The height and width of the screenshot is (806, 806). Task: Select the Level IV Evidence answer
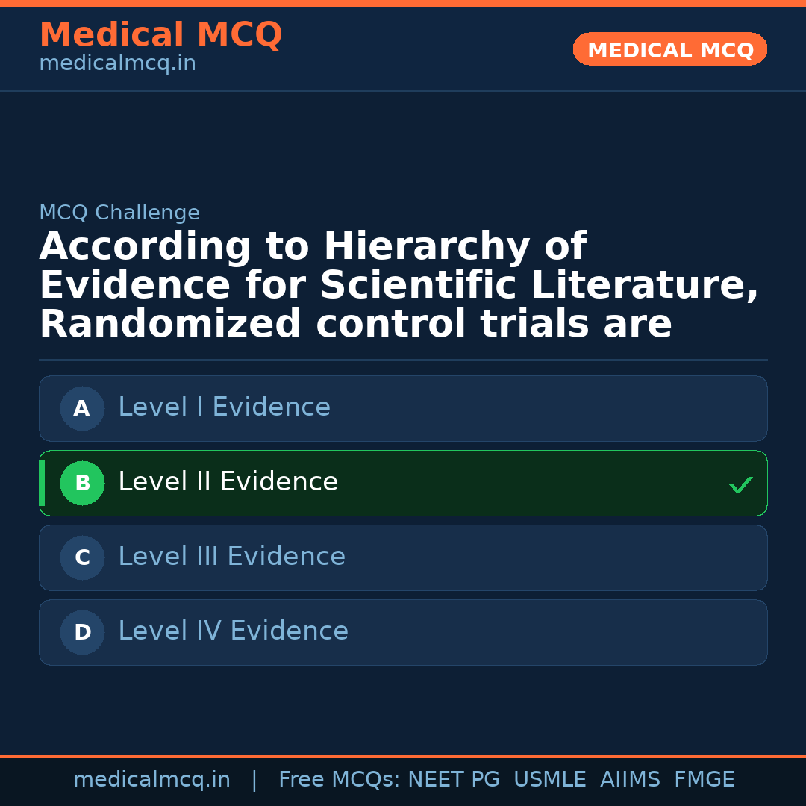coord(233,631)
